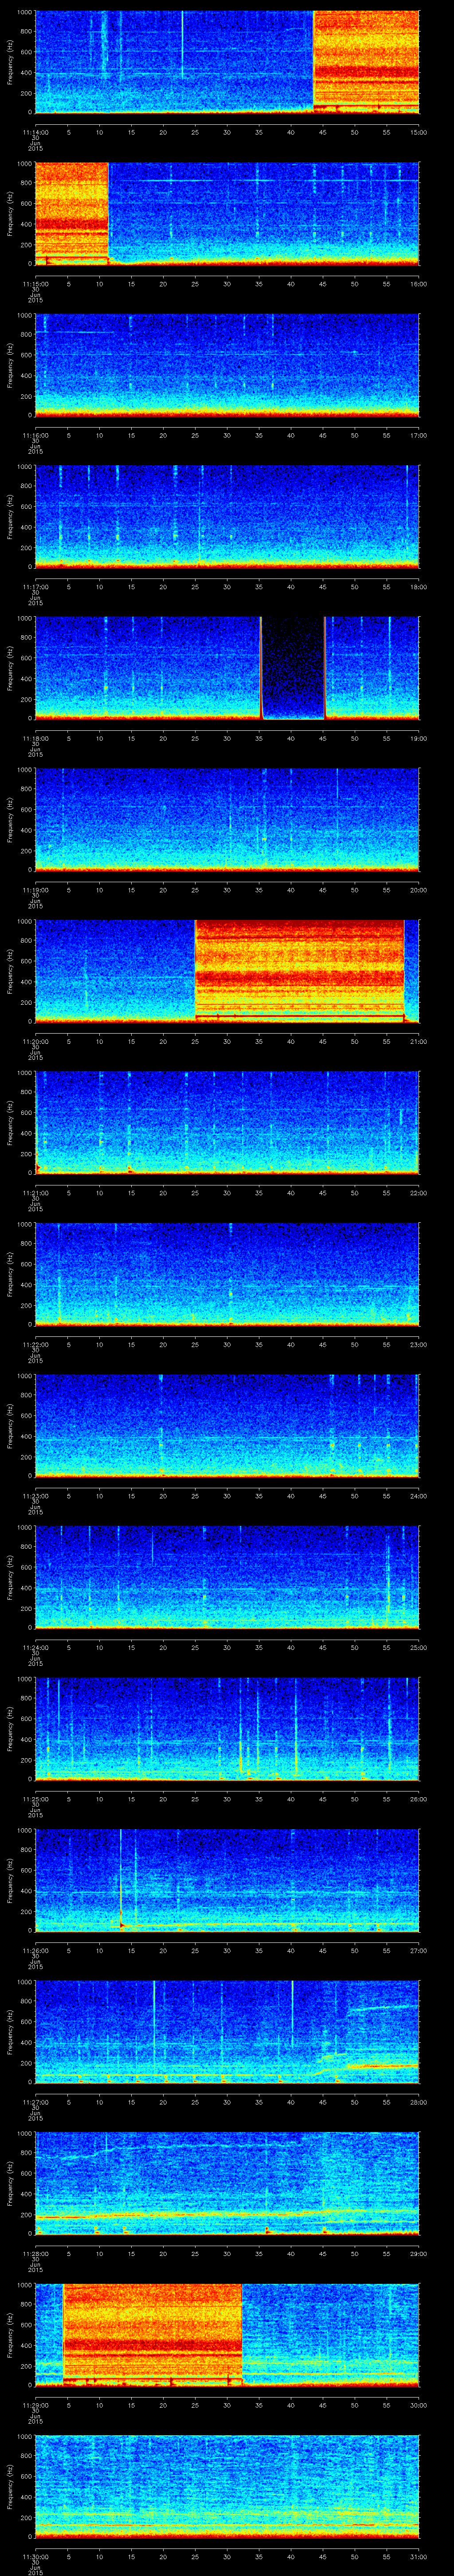Image resolution: width=454 pixels, height=2576 pixels.
Task: Click the '11:29:00' time axis label
Action: point(35,2405)
